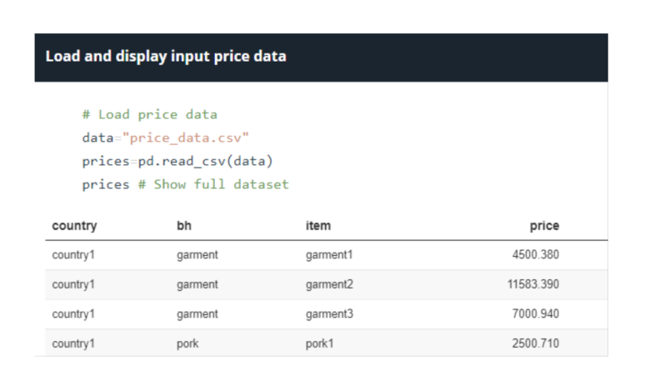
Task: Click the garment2 item cell
Action: click(329, 284)
